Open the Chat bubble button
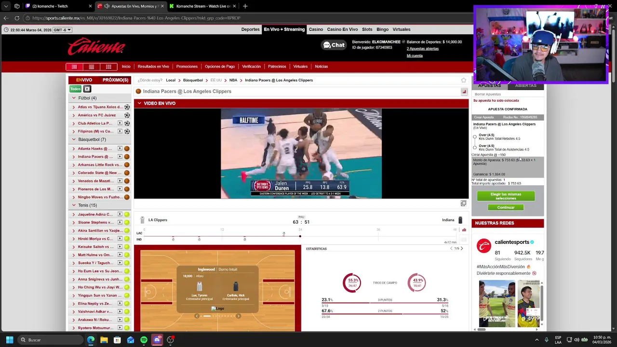Screen dimensions: 617x347 (334, 45)
